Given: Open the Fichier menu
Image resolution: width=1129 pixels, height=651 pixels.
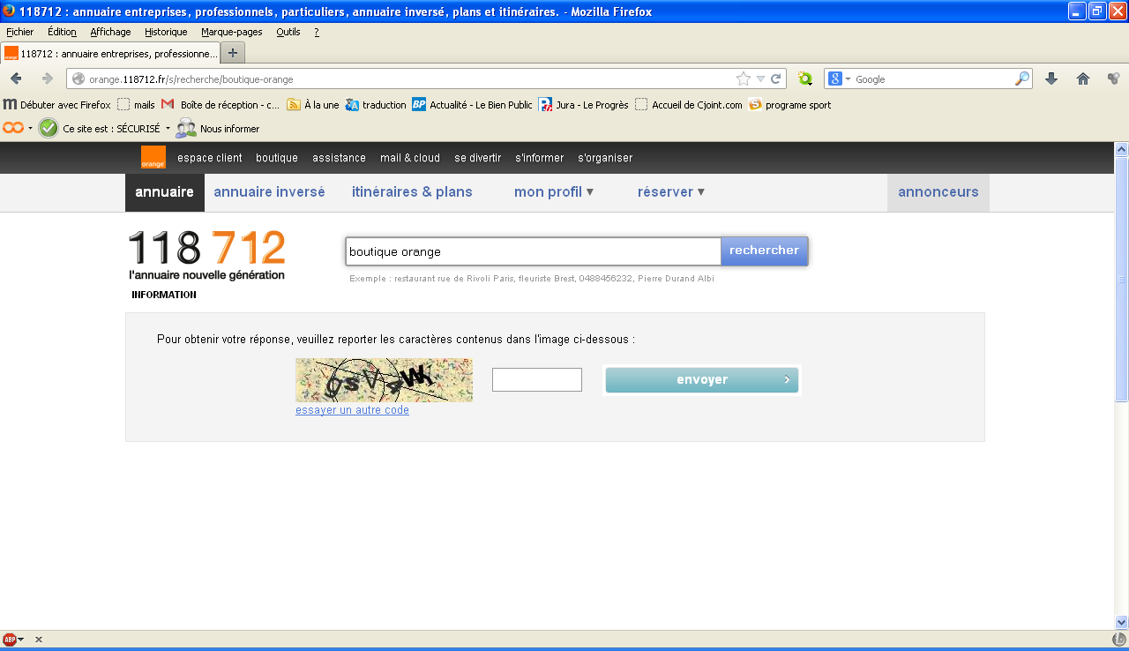Looking at the screenshot, I should point(19,32).
